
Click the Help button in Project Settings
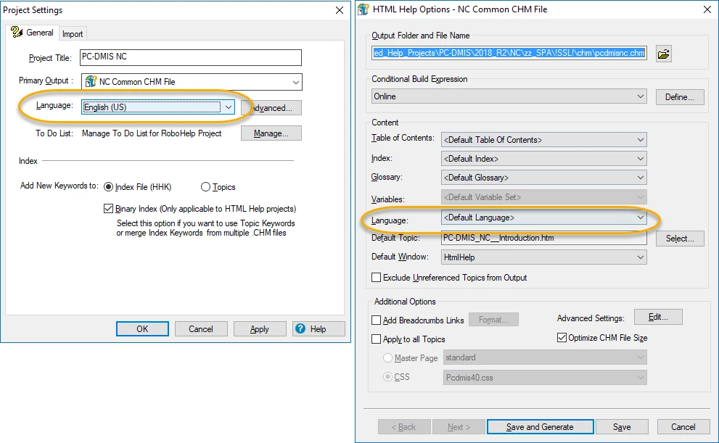[x=319, y=329]
